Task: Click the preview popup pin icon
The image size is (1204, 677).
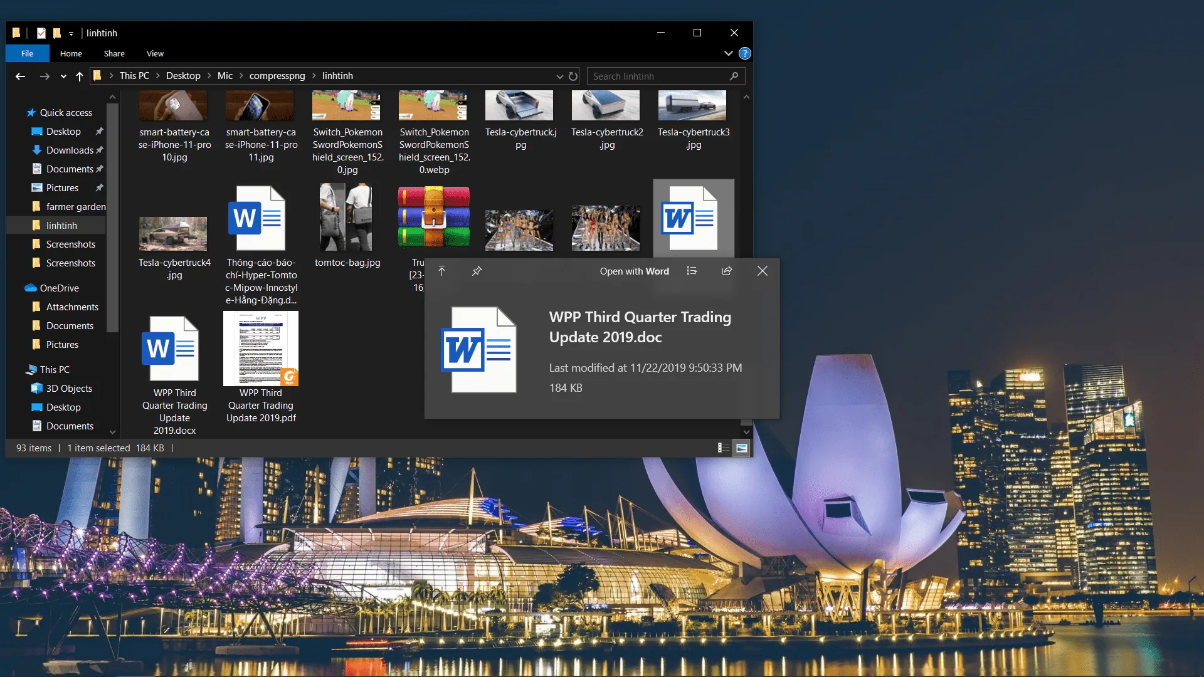Action: click(x=477, y=271)
